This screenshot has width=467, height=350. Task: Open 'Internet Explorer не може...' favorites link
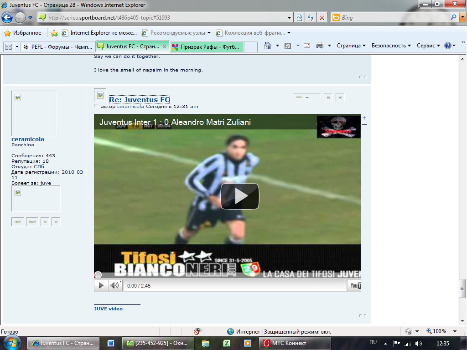(x=99, y=33)
